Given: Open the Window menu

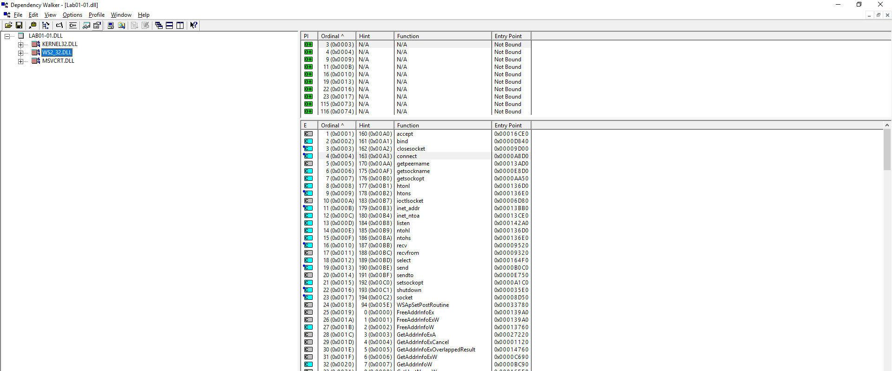Looking at the screenshot, I should [121, 15].
